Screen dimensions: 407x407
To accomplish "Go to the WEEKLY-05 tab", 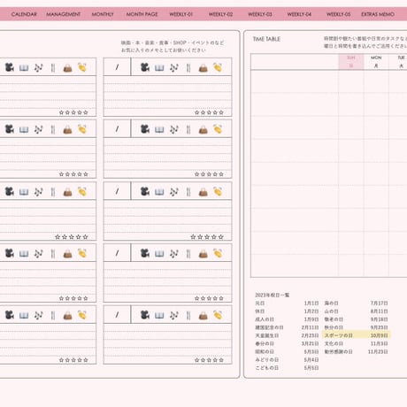I will [338, 14].
